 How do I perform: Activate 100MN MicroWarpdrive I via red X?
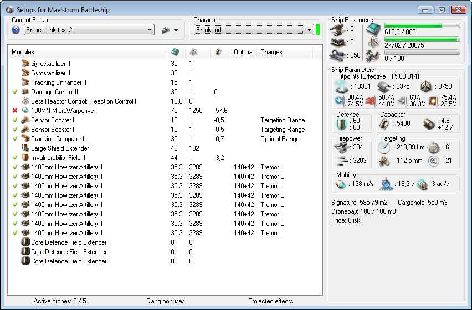pyautogui.click(x=15, y=111)
